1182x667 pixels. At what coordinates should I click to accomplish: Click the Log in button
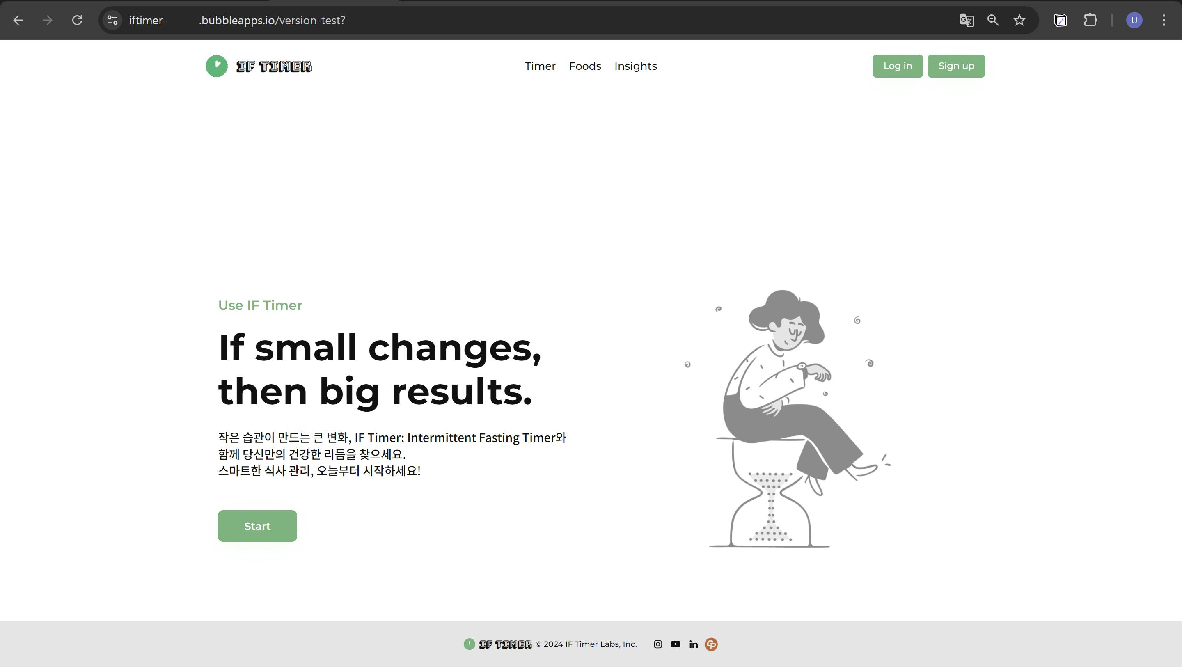[898, 66]
